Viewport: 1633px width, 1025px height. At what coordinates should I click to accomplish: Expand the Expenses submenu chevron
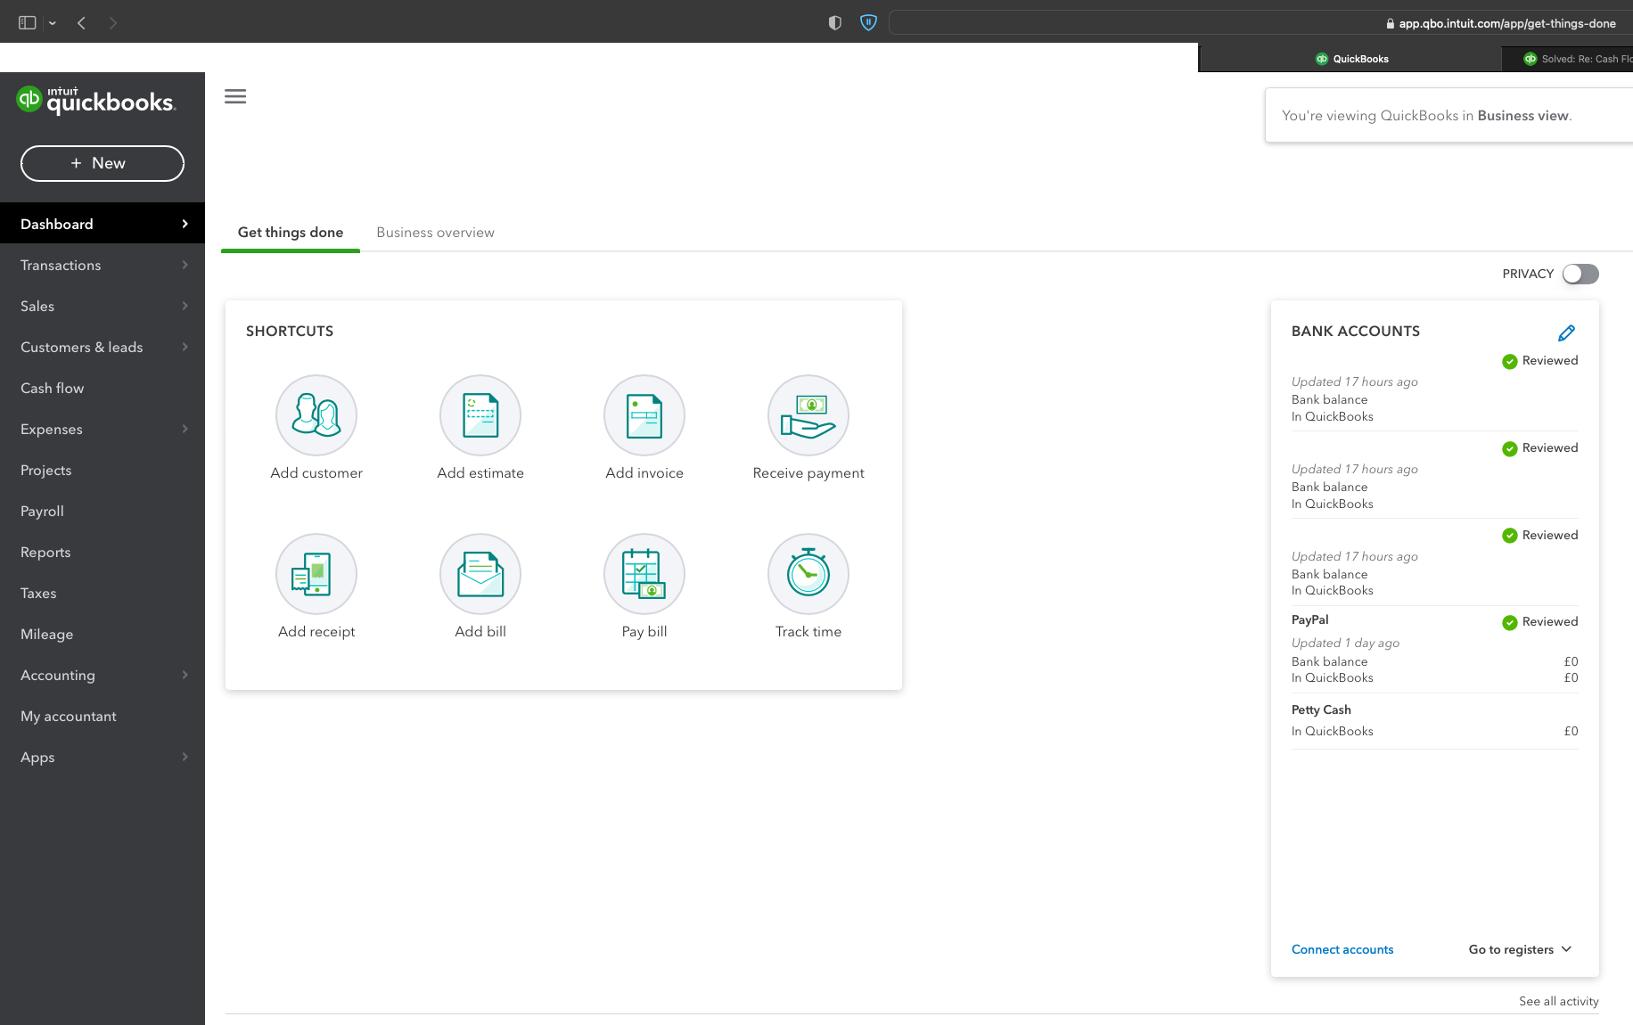pos(185,429)
